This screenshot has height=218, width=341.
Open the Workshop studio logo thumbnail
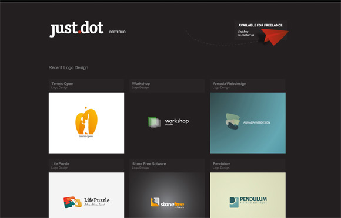(x=167, y=123)
